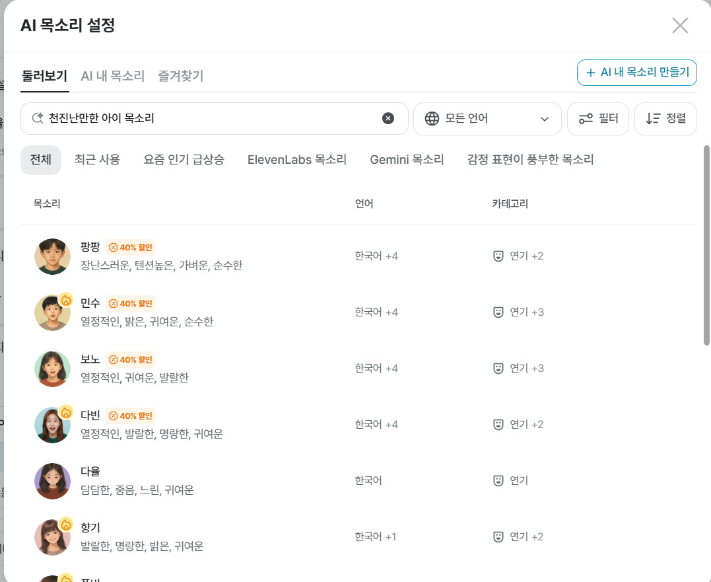The height and width of the screenshot is (582, 711).
Task: Click the voice name 팡팡
Action: click(x=90, y=247)
